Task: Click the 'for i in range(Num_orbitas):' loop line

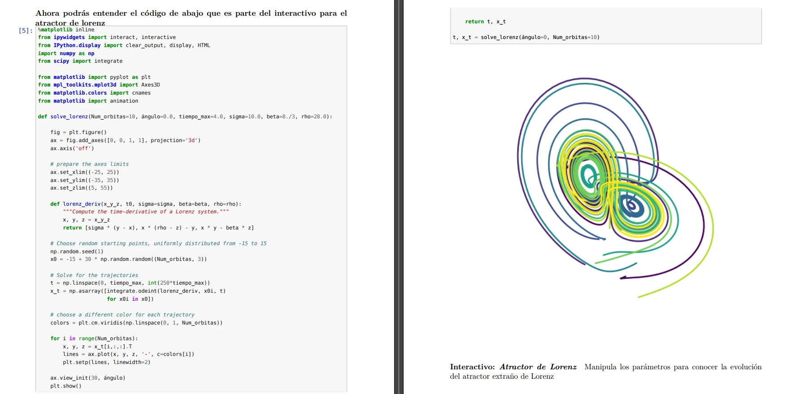Action: pos(94,338)
